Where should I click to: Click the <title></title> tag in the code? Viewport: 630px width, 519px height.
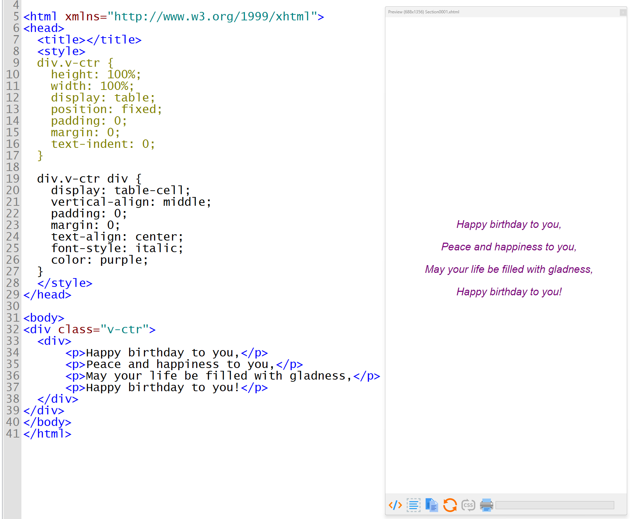pos(89,40)
